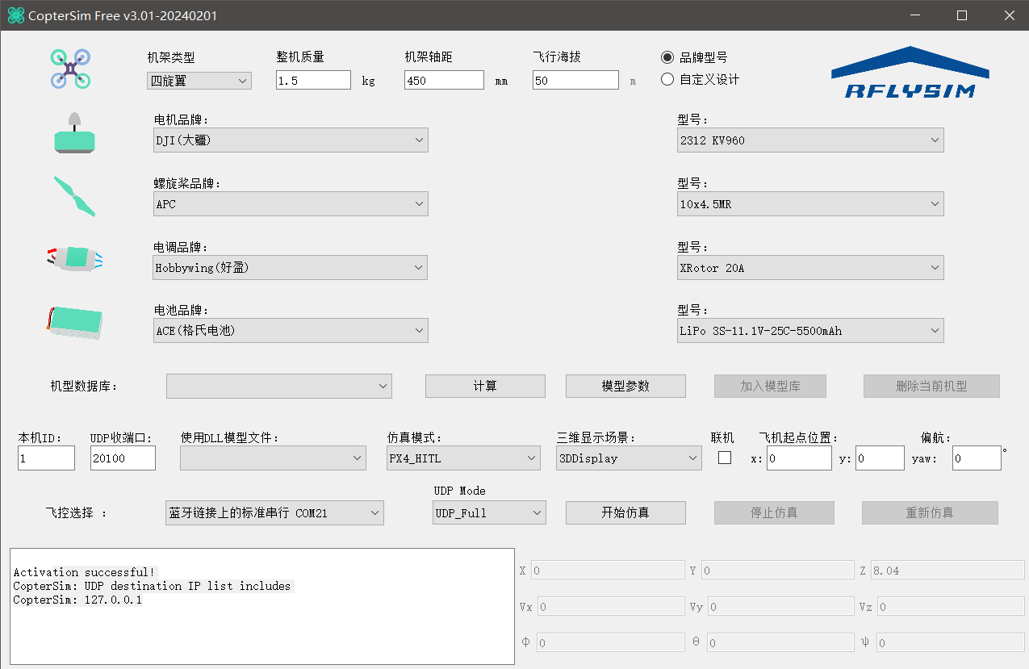Click the Y position readout field

coord(777,570)
